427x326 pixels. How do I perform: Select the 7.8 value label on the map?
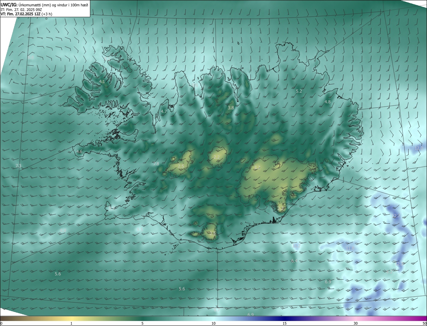point(156,164)
